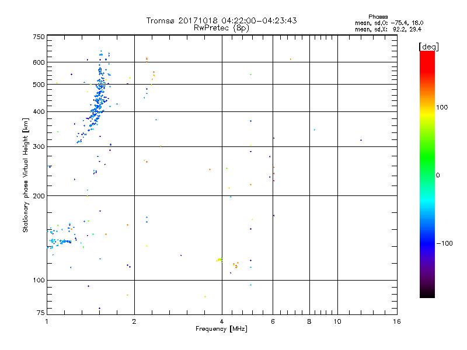
Task: Click the 'RwPretec (8p)' subtitle
Action: coord(221,28)
